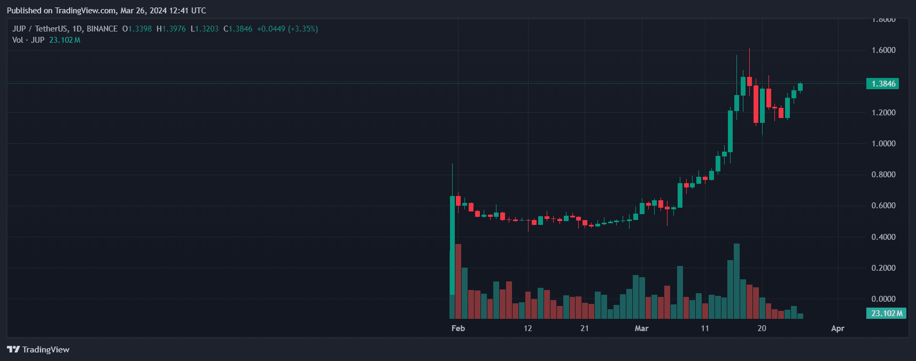Image resolution: width=916 pixels, height=361 pixels.
Task: Click the 0.0000 price axis label
Action: (883, 299)
